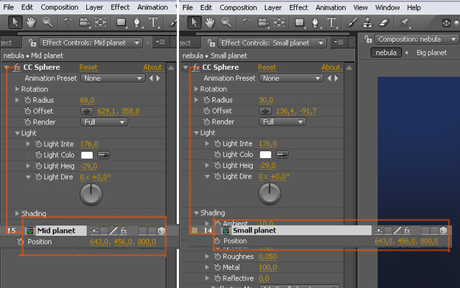Open Render dropdown set to Full for Mid planet
This screenshot has width=460, height=288.
[104, 122]
